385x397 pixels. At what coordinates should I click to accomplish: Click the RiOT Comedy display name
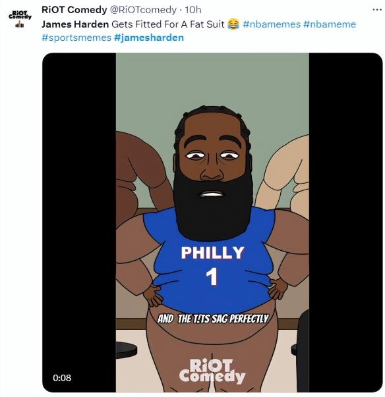click(74, 10)
